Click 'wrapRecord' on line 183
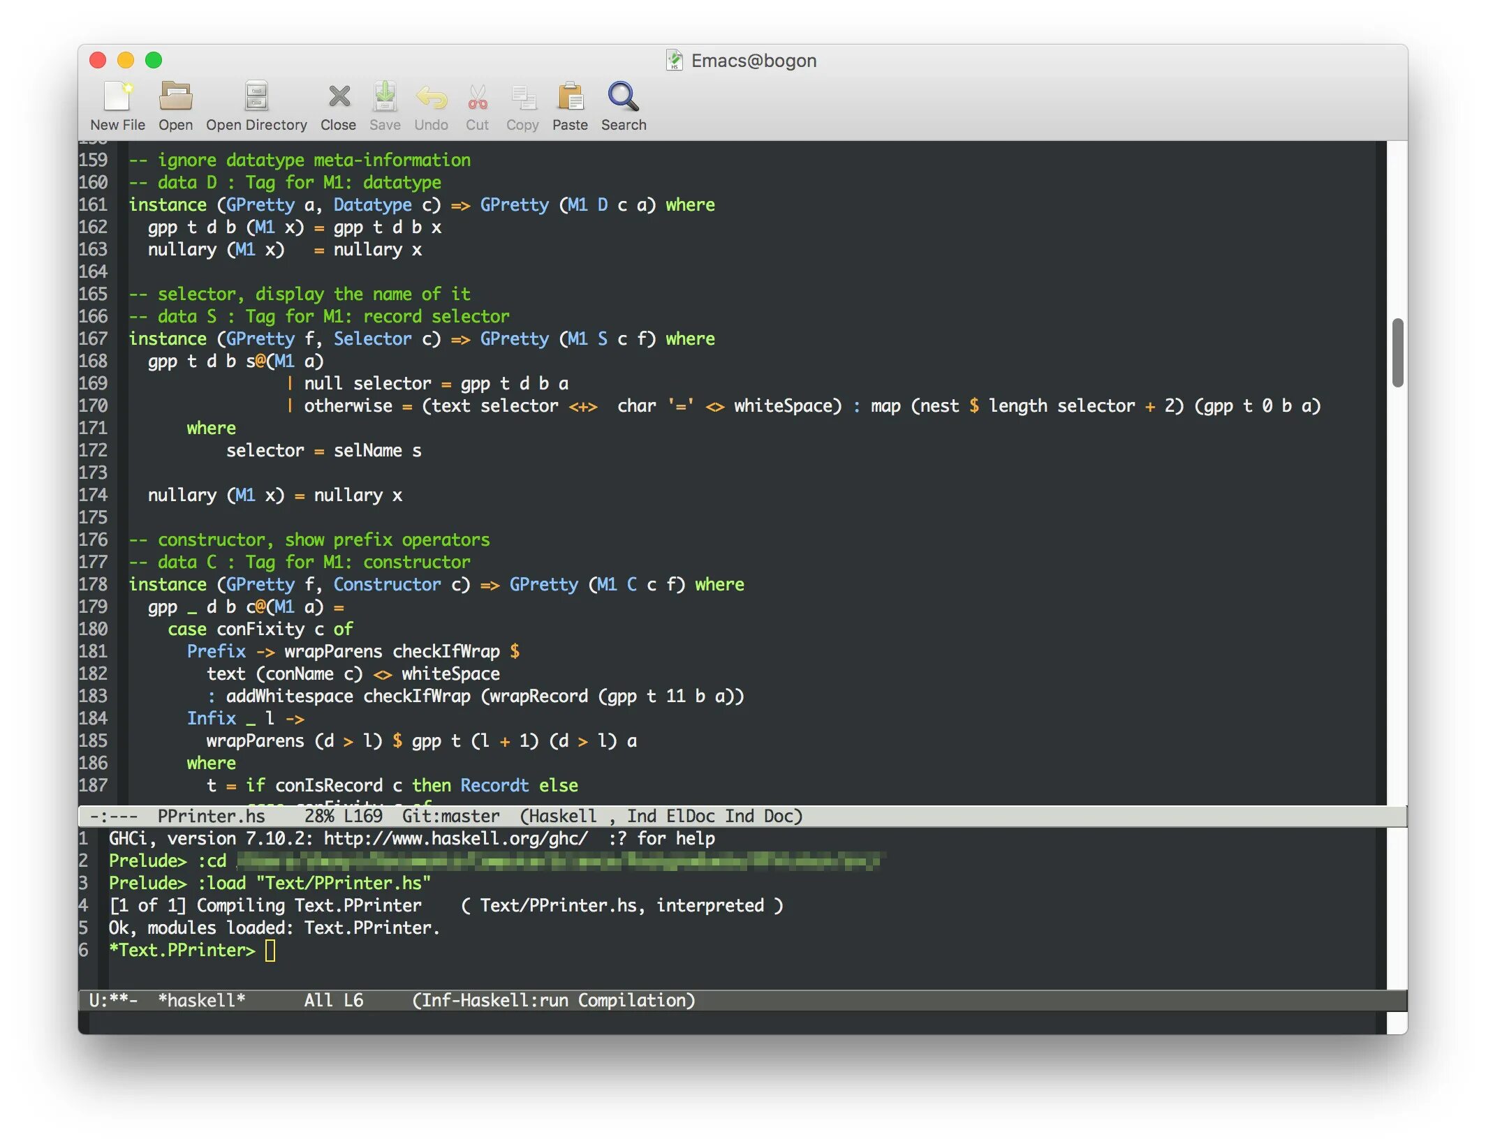Screen dimensions: 1486x1146 click(539, 696)
